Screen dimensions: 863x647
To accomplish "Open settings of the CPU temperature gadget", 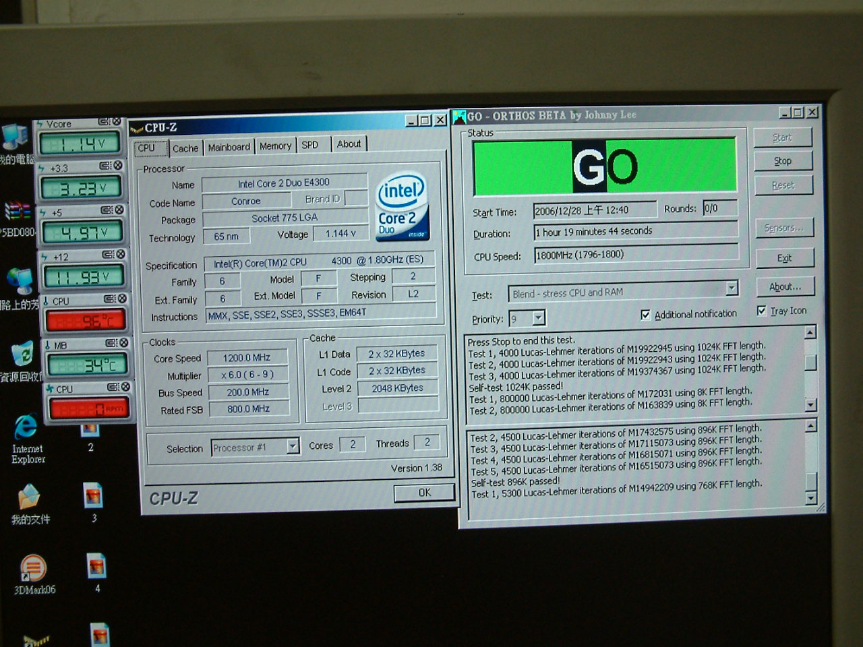I will click(x=109, y=299).
